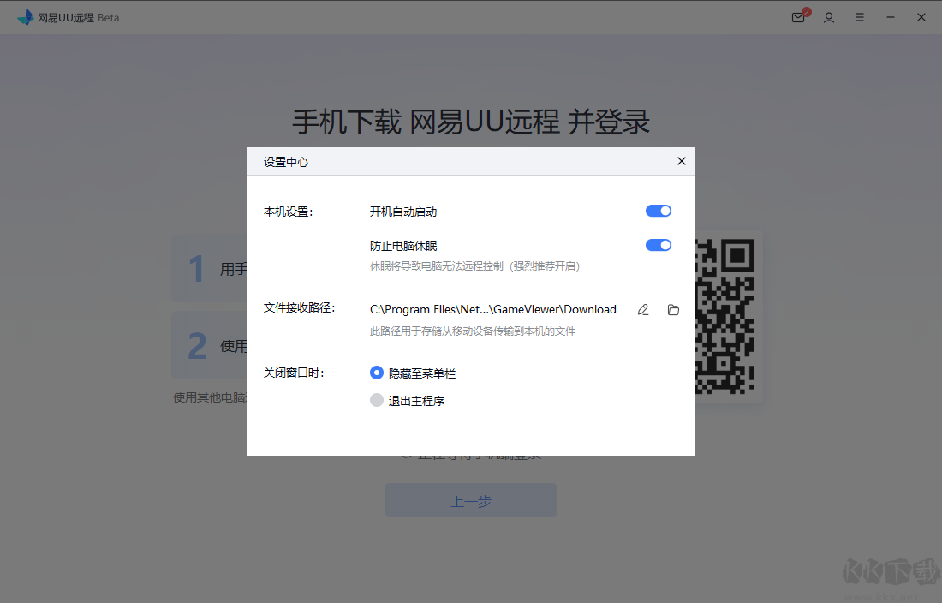Viewport: 942px width, 603px height.
Task: Select 隐藏至菜单栏 radio option
Action: coord(377,373)
